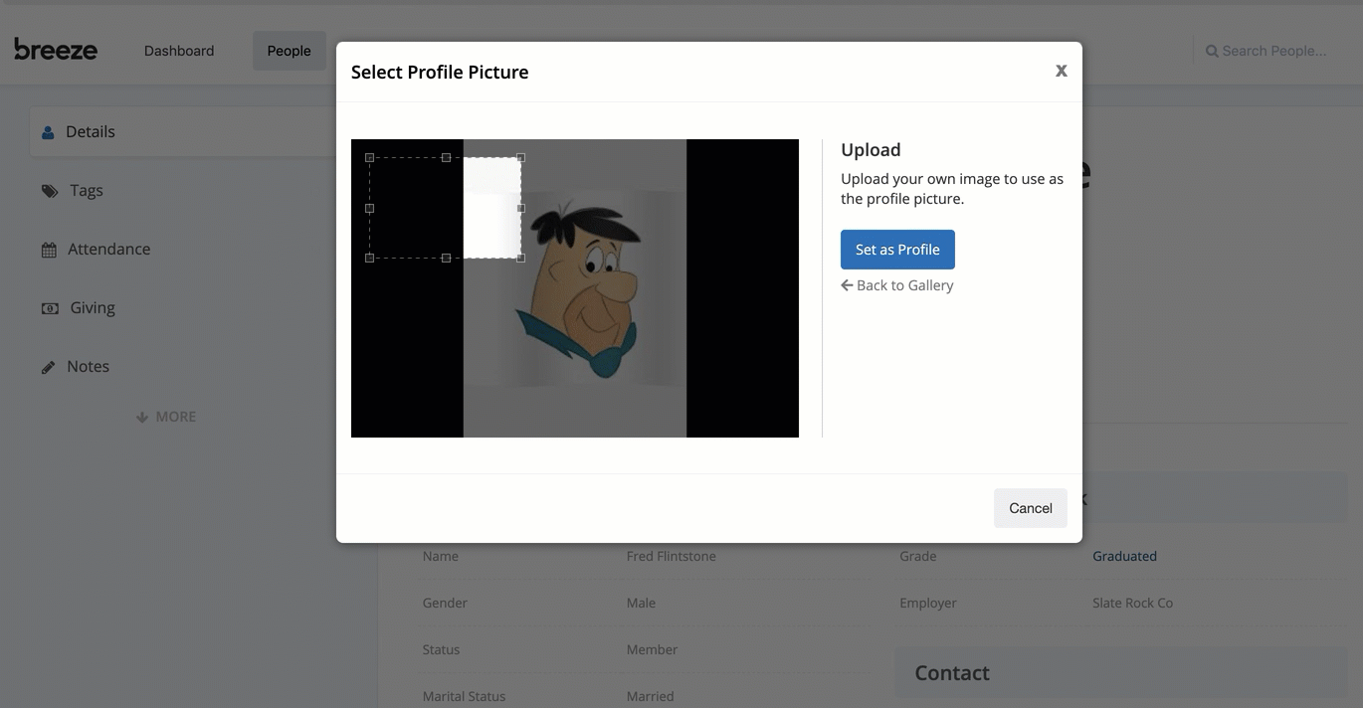1363x708 pixels.
Task: Cancel the Select Profile Picture dialog
Action: point(1031,508)
